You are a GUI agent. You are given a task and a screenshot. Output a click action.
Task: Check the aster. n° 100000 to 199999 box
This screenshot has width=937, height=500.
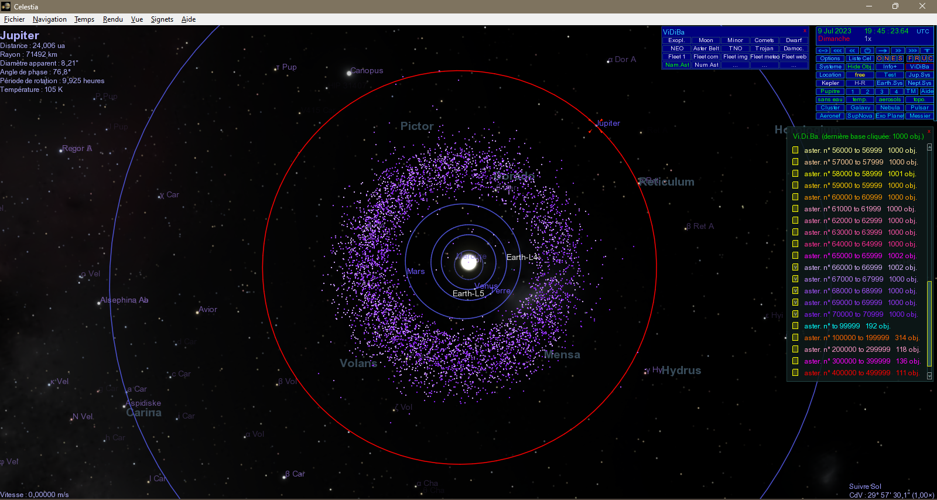tap(795, 337)
